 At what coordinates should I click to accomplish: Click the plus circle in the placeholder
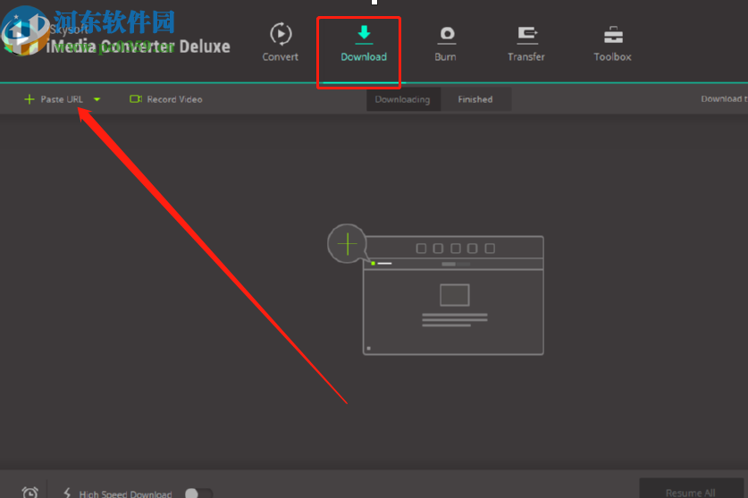(347, 243)
